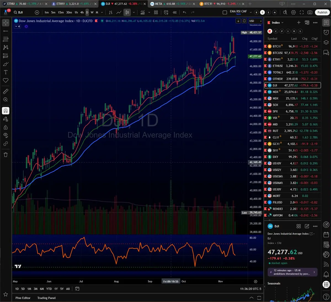Switch to the ETH1! tab
This screenshot has height=302, width=331.
click(74, 4)
